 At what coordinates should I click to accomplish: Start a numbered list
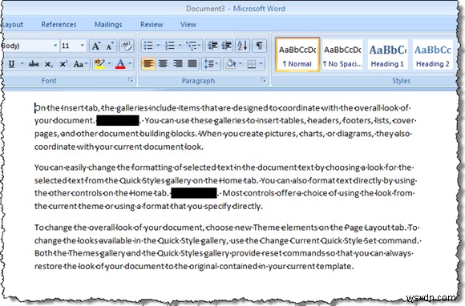170,46
